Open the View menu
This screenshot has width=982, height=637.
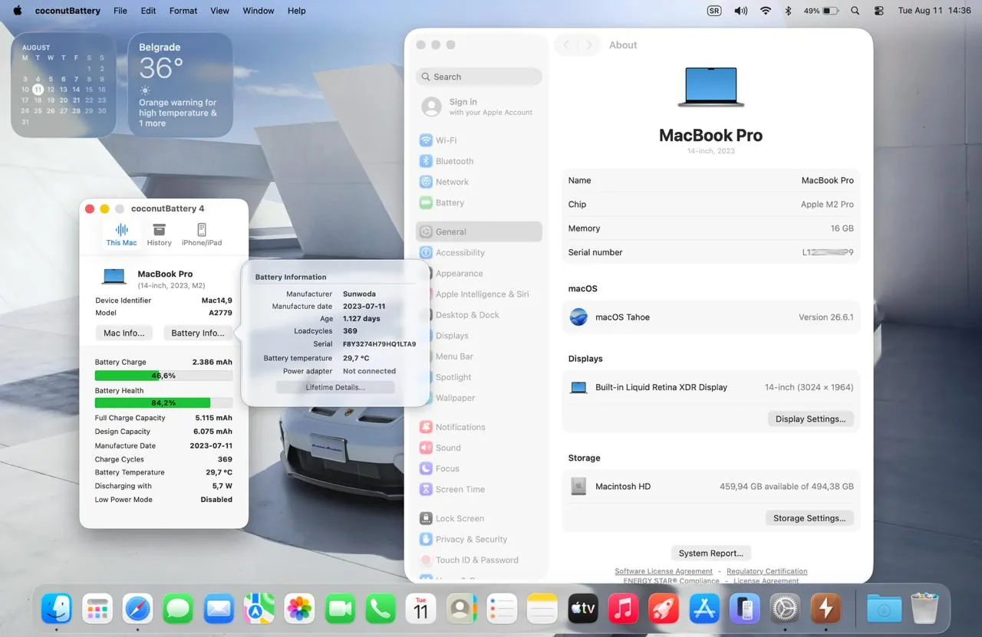[220, 11]
